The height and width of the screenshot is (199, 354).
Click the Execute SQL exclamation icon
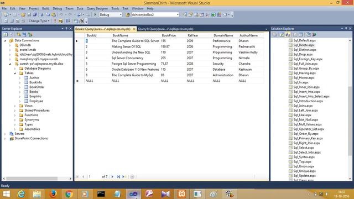[55, 21]
